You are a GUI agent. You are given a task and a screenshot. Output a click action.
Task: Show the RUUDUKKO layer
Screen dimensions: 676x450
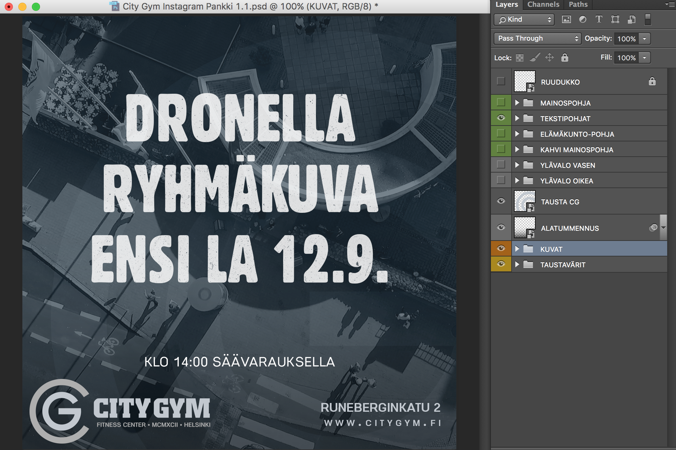501,81
